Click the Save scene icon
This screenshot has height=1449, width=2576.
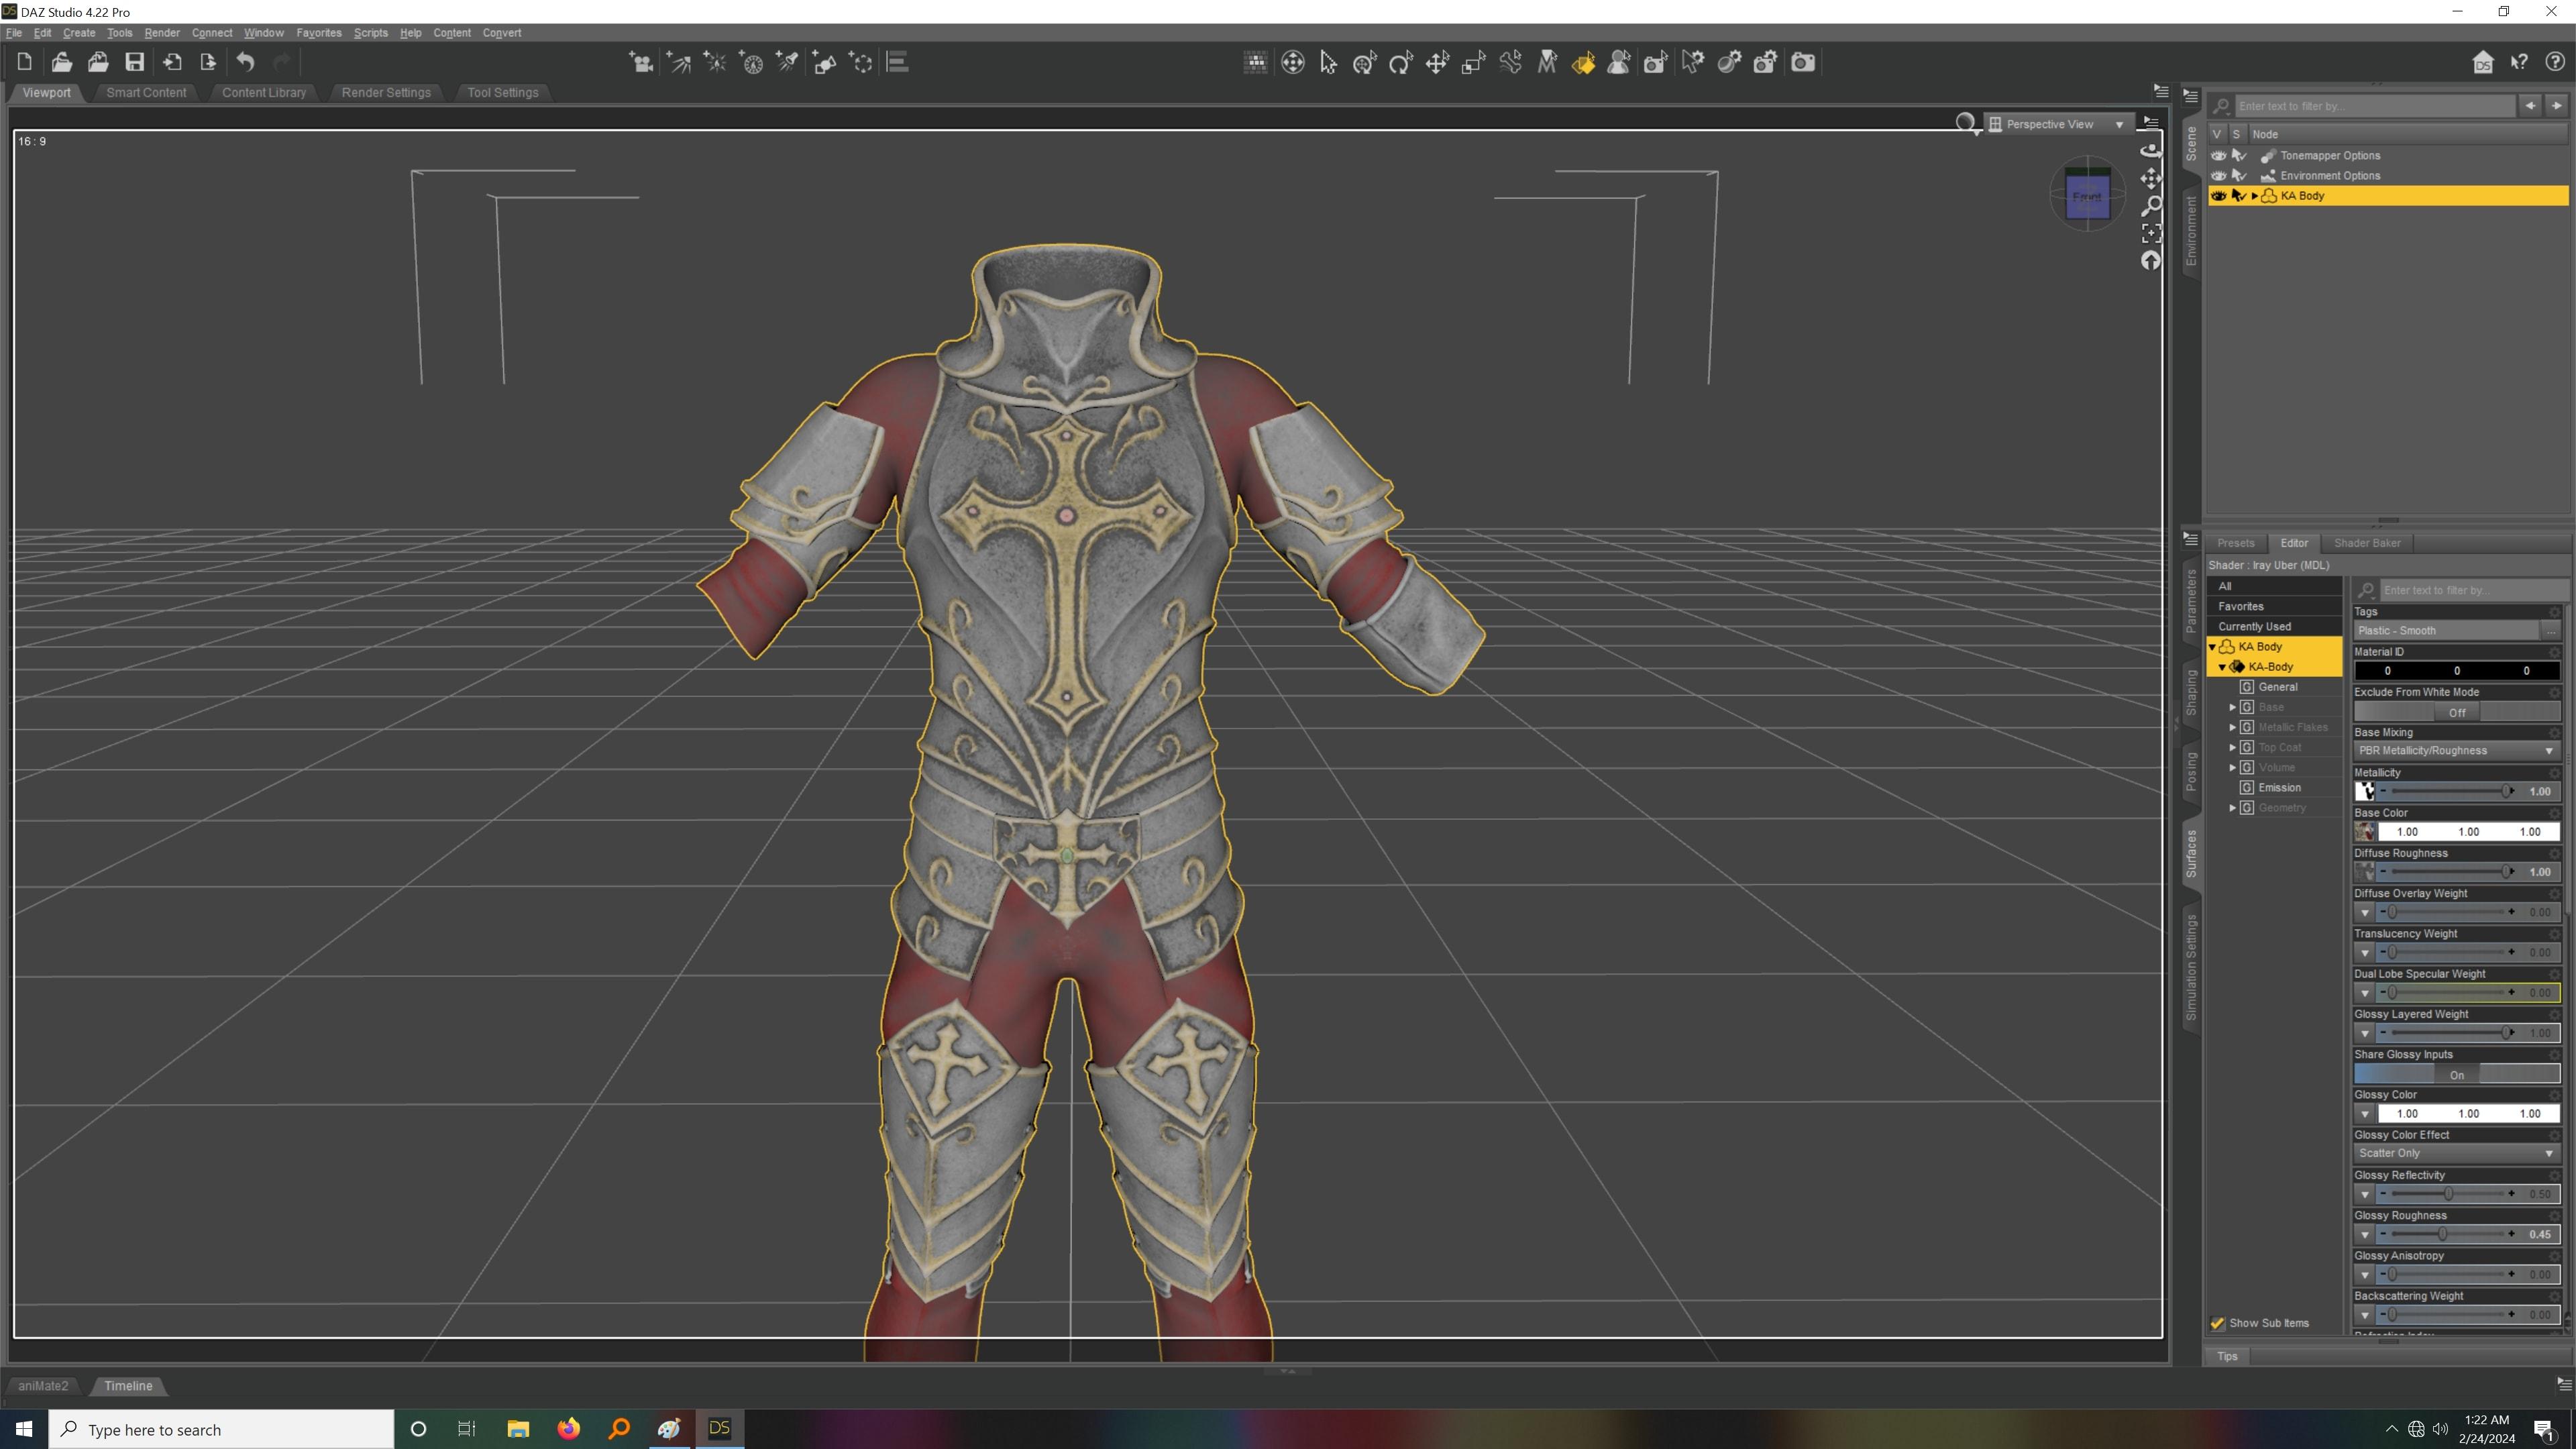pyautogui.click(x=134, y=62)
